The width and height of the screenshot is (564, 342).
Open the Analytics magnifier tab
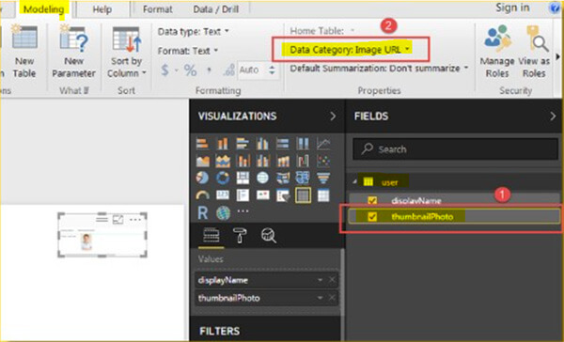pos(268,236)
